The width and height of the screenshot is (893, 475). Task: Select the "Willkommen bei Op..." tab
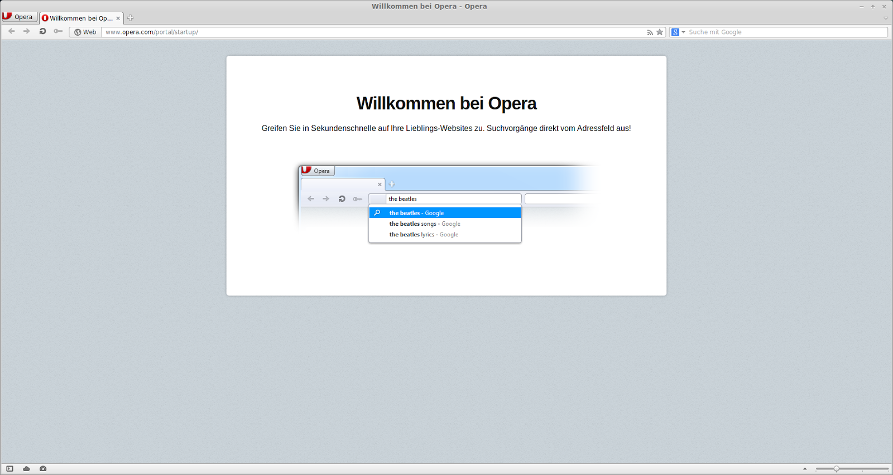point(81,18)
